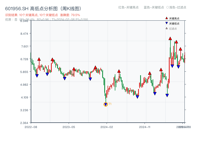Select the leftmost red key-high marker

39,59
